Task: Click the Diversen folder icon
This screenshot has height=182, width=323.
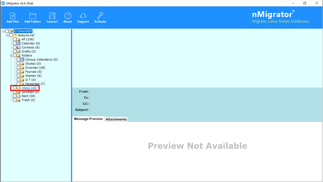Action: (22, 67)
